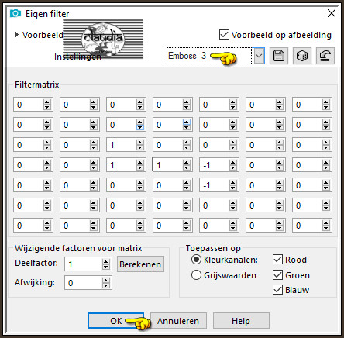Open the Instellingen preset dropdown arrow
The image size is (344, 338).
259,56
